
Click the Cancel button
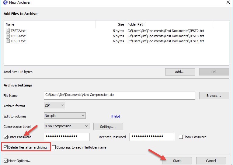[211, 161]
